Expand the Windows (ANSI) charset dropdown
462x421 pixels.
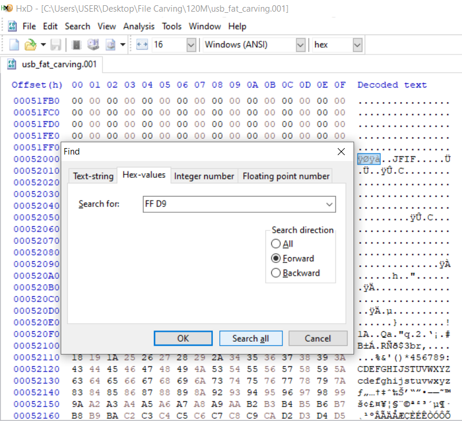click(x=300, y=45)
